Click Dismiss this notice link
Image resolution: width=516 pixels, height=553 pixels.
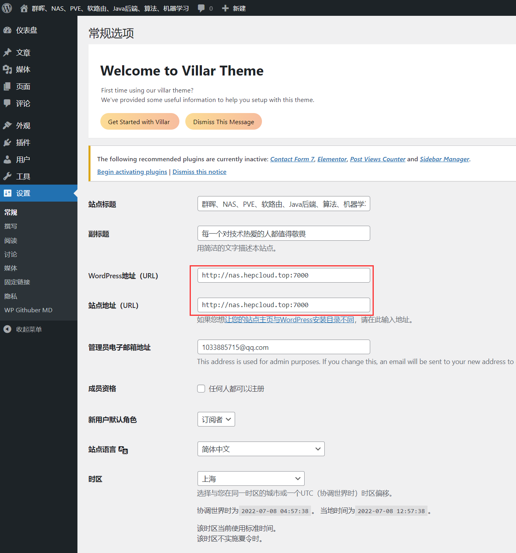tap(200, 172)
